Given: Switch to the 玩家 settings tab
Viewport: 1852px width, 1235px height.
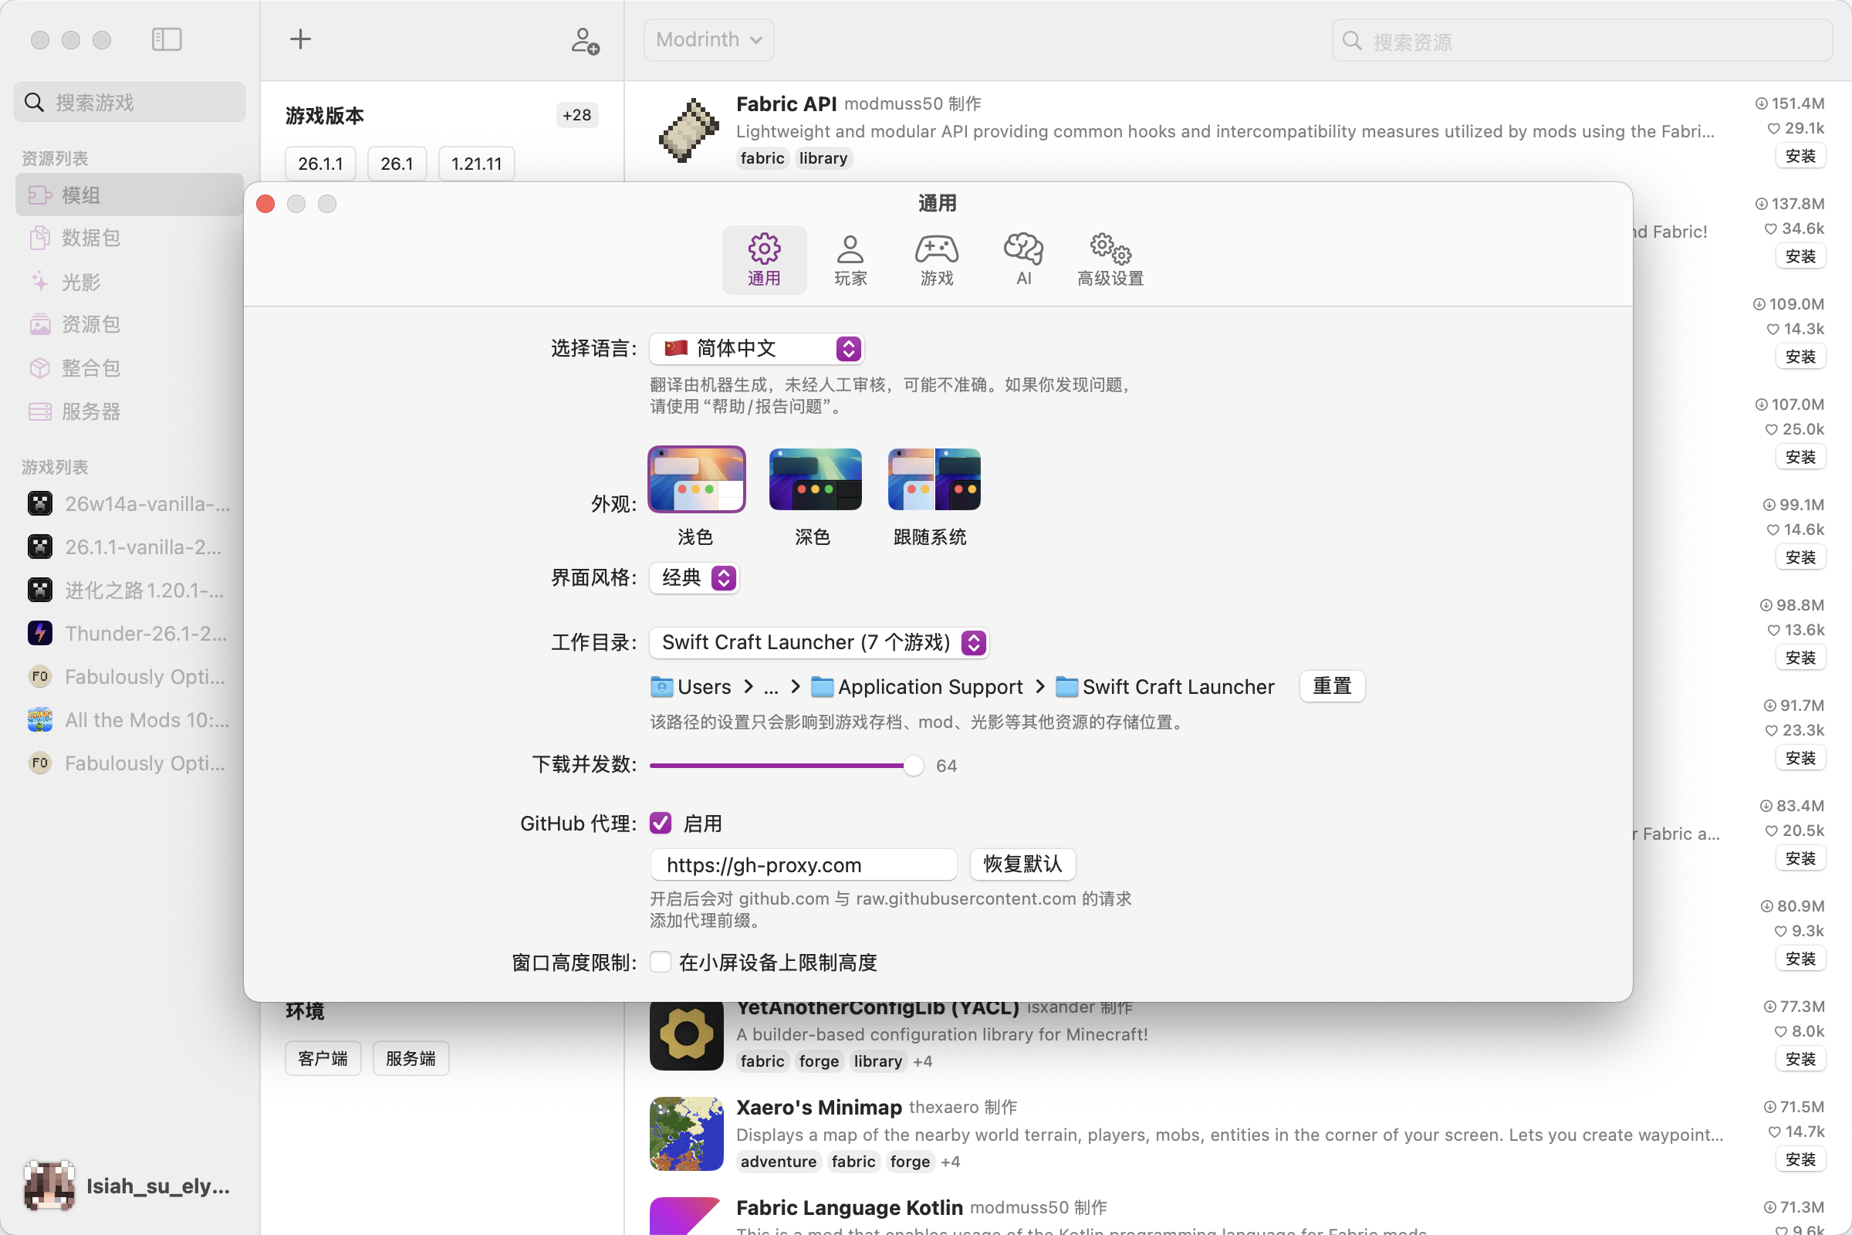Looking at the screenshot, I should pos(850,259).
